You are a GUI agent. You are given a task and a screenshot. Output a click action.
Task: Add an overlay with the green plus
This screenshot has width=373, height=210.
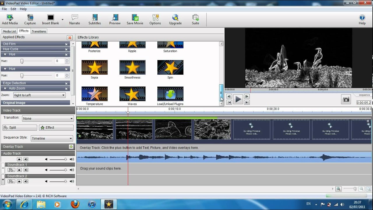pyautogui.click(x=71, y=147)
